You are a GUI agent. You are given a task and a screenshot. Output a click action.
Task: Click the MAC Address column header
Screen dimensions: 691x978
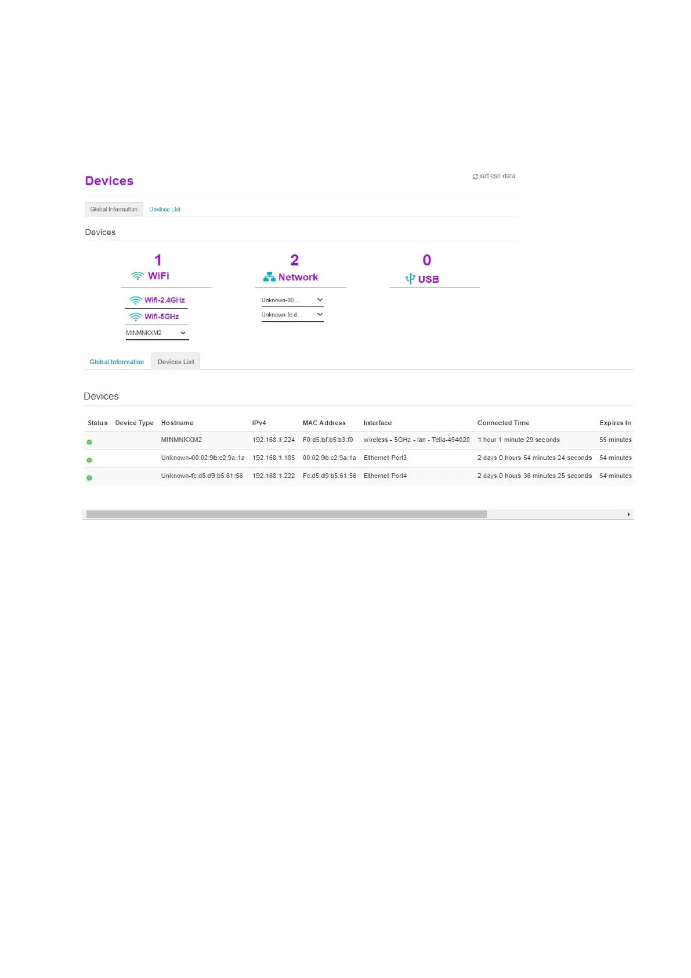coord(324,423)
